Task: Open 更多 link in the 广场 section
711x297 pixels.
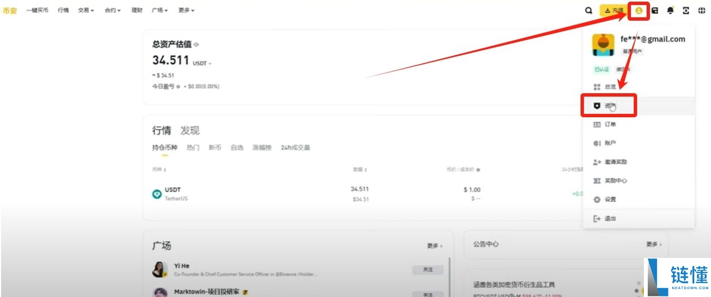Action: [434, 246]
